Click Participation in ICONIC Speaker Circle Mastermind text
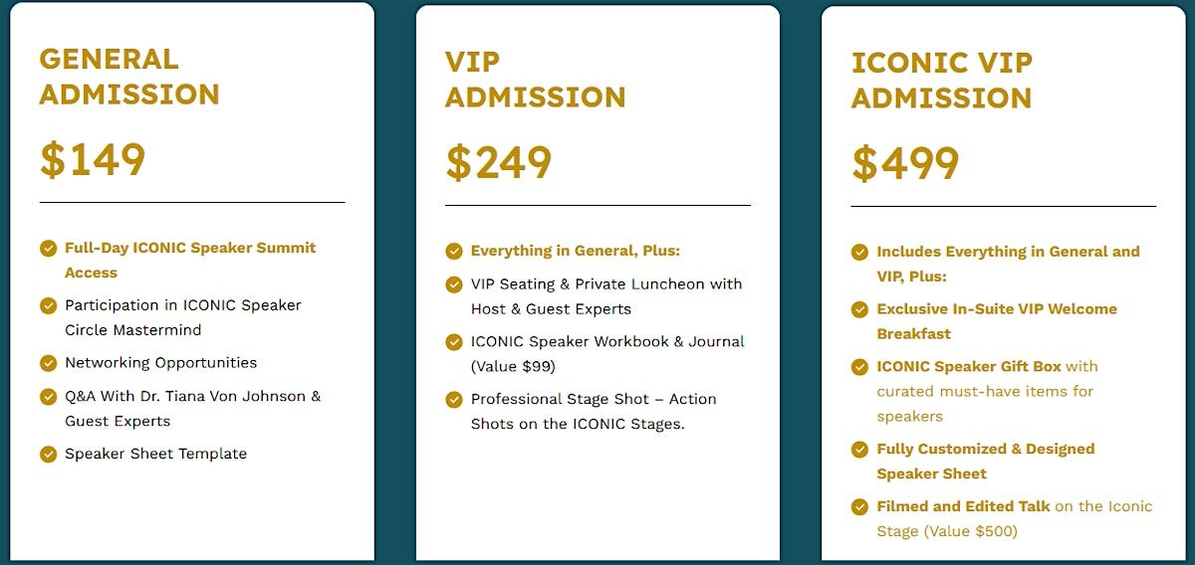Viewport: 1195px width, 565px height. tap(183, 317)
